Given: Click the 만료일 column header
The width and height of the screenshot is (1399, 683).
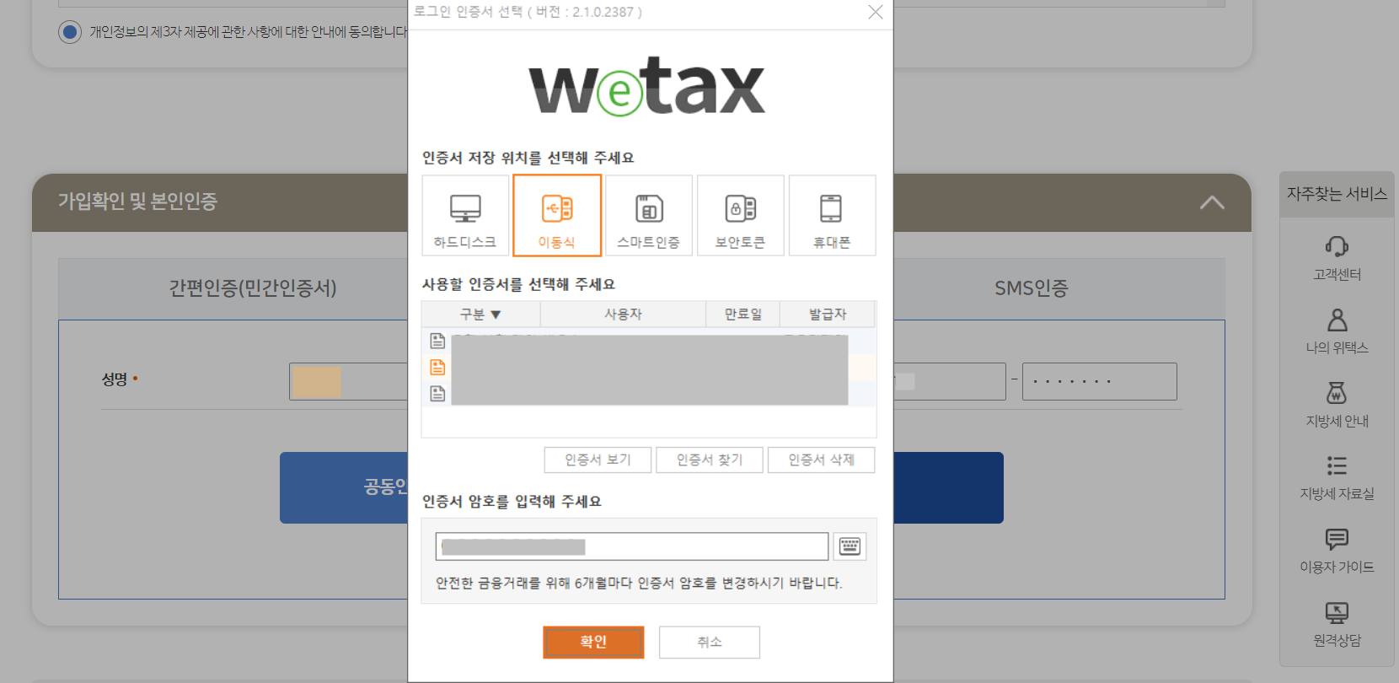Looking at the screenshot, I should 742,314.
